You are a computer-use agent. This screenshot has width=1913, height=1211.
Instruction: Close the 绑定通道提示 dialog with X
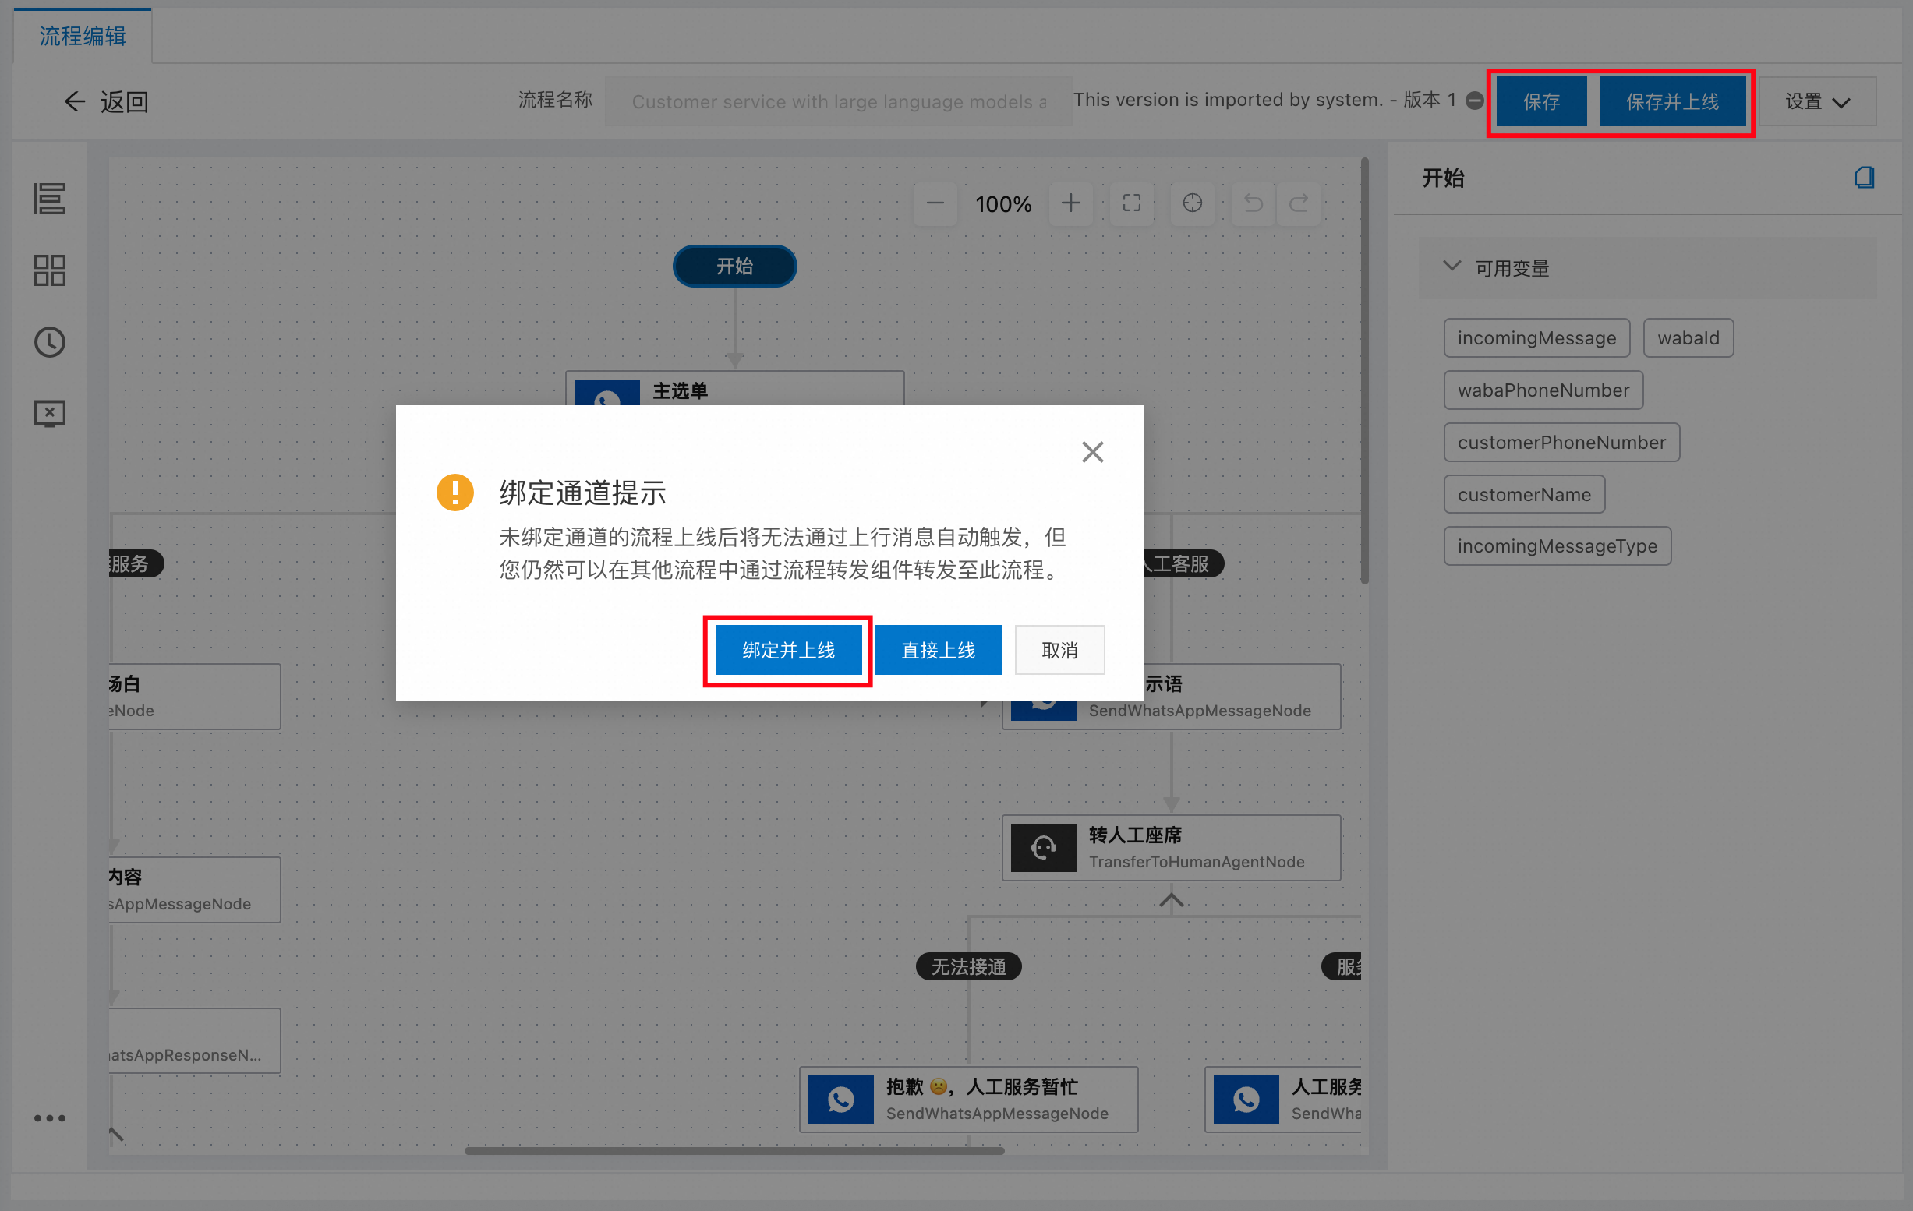(x=1092, y=452)
